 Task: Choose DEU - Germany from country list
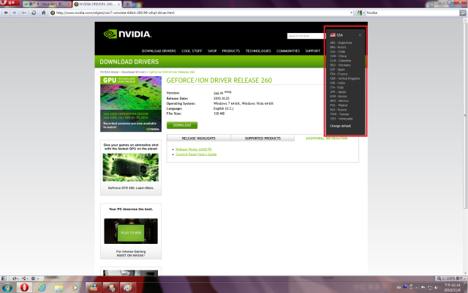pyautogui.click(x=340, y=65)
